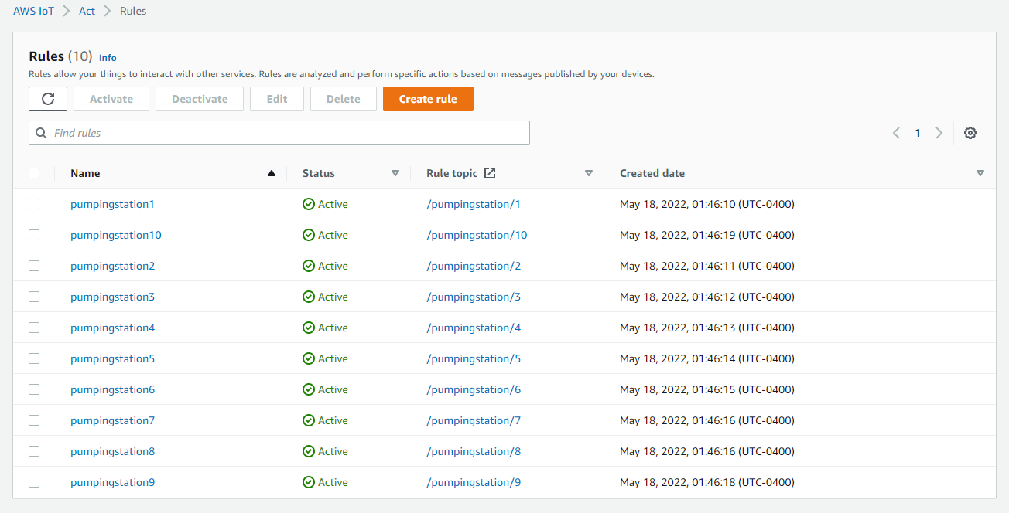
Task: Refresh the rules list
Action: [48, 99]
